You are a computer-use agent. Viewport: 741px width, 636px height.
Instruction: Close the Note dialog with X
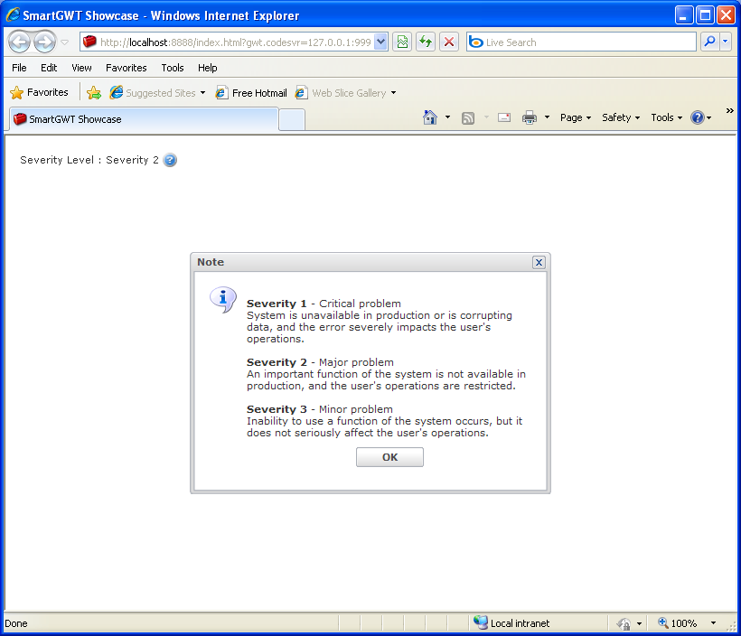coord(539,262)
